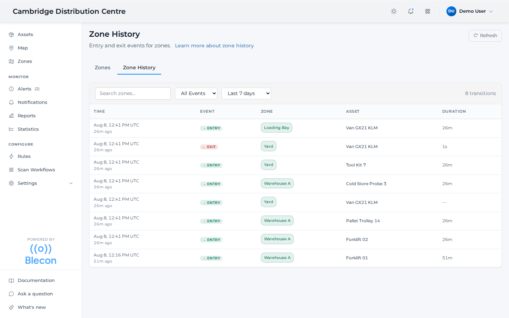The width and height of the screenshot is (509, 318).
Task: Open the Demo User menu chevron
Action: (491, 11)
